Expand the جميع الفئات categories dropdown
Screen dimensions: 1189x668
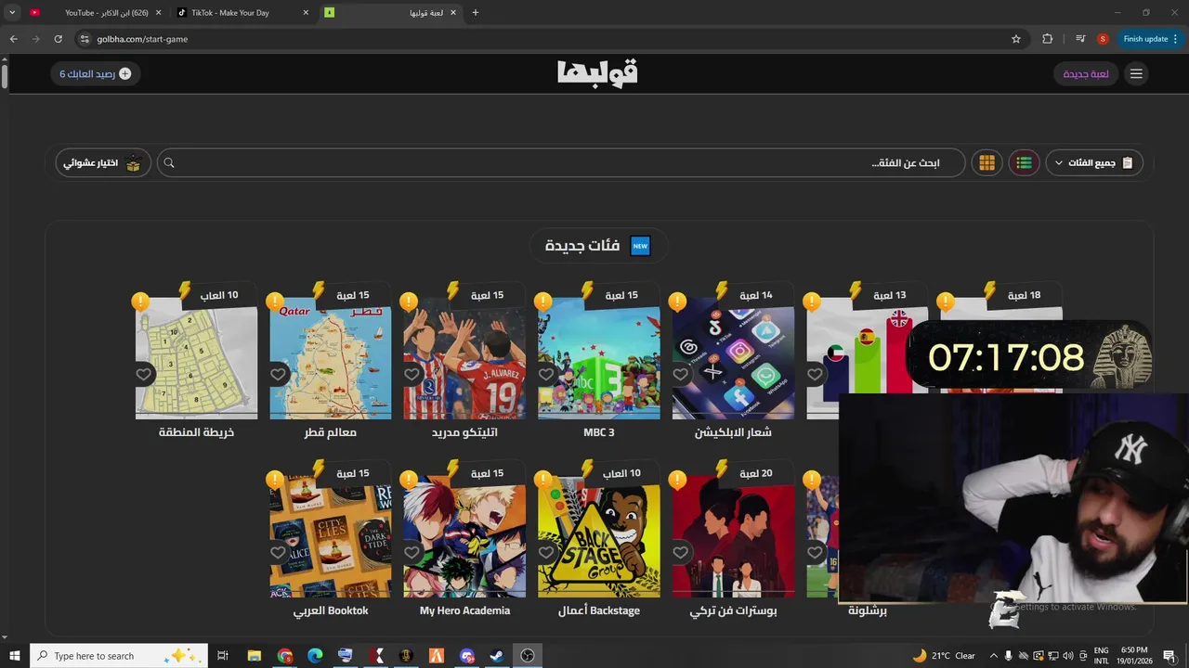1094,163
